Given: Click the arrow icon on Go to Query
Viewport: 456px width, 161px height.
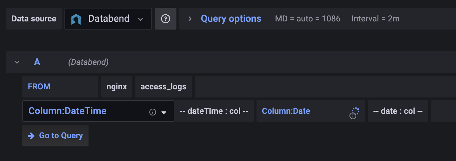Looking at the screenshot, I should [31, 136].
